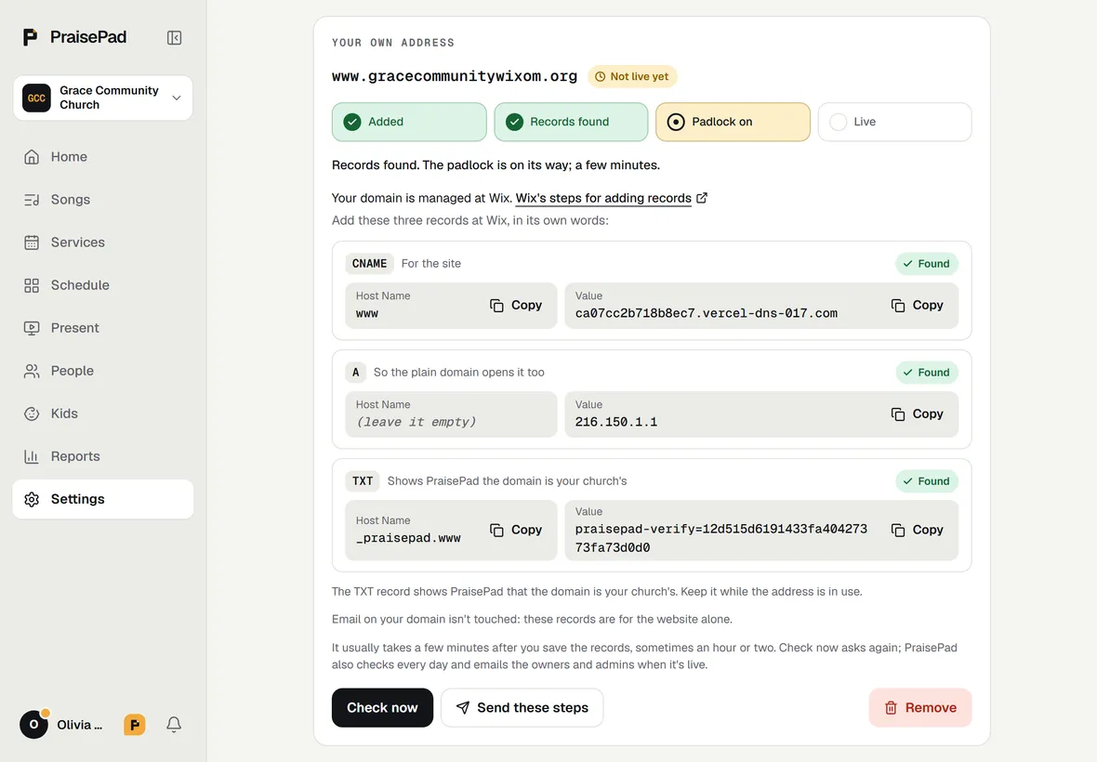The image size is (1097, 762).
Task: Click the Found badge on the A record
Action: click(926, 373)
